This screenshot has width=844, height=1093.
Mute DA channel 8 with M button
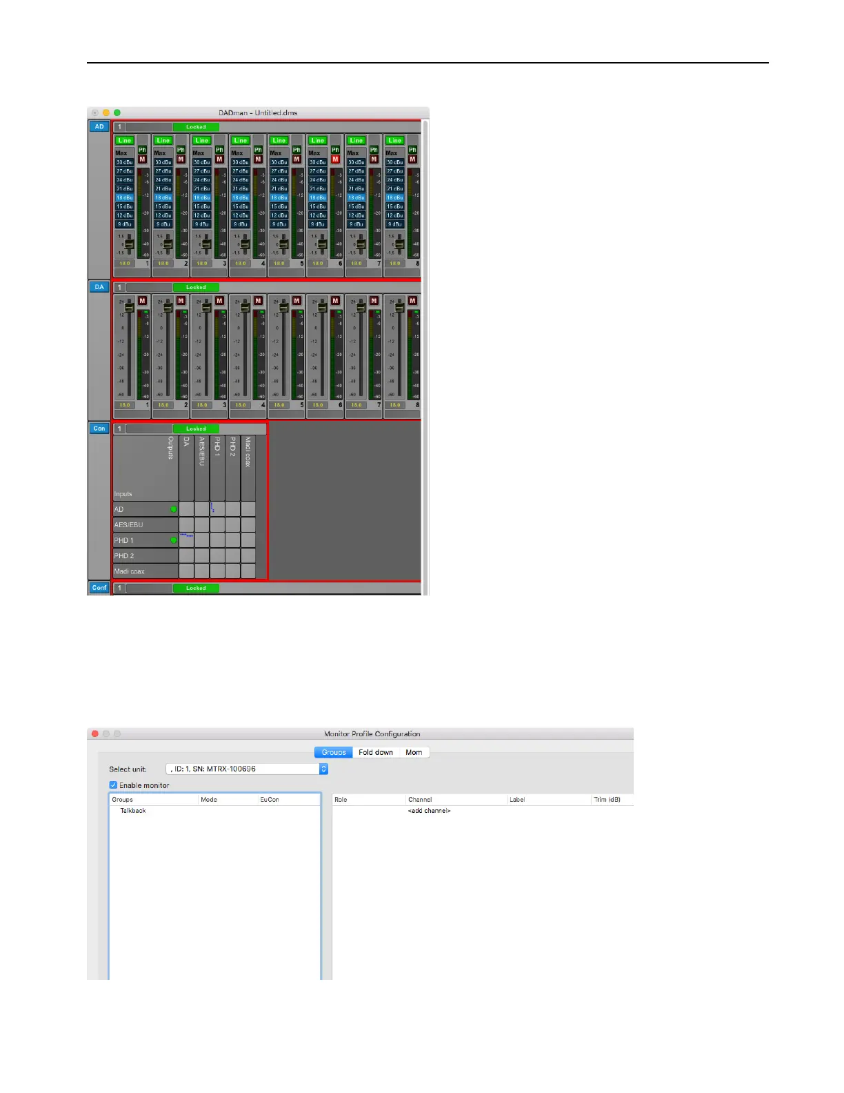pyautogui.click(x=413, y=301)
